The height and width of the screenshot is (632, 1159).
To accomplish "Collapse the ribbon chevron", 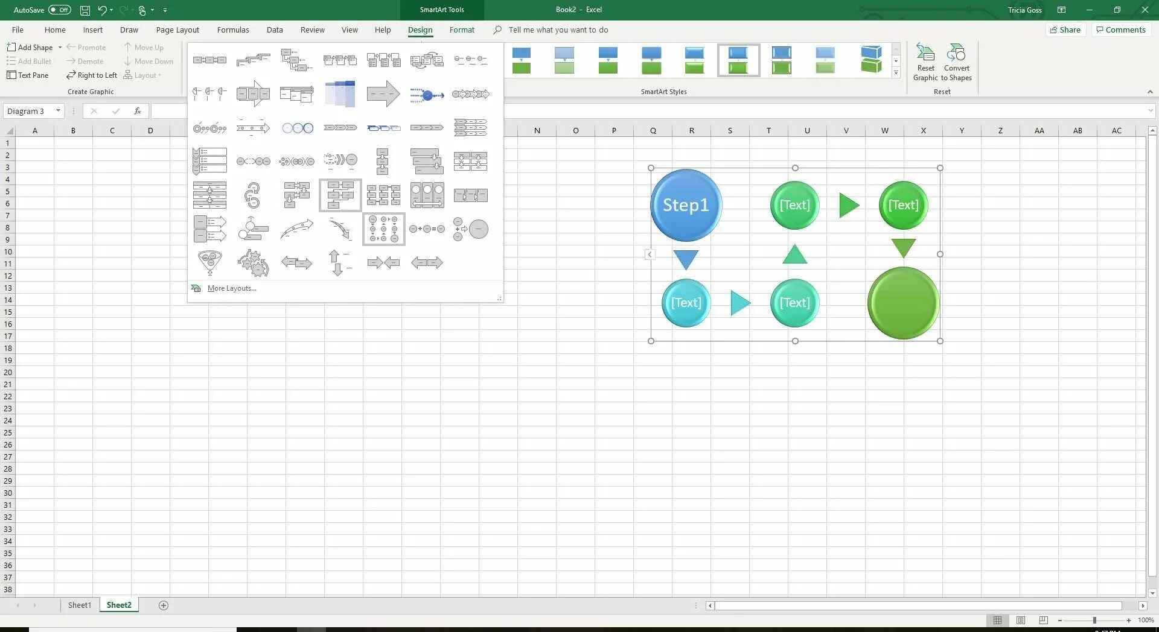I will pyautogui.click(x=1150, y=92).
